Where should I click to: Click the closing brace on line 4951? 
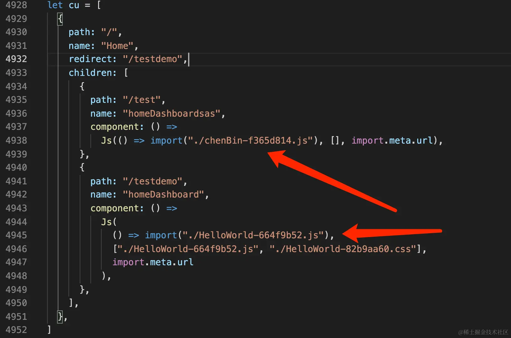point(60,317)
